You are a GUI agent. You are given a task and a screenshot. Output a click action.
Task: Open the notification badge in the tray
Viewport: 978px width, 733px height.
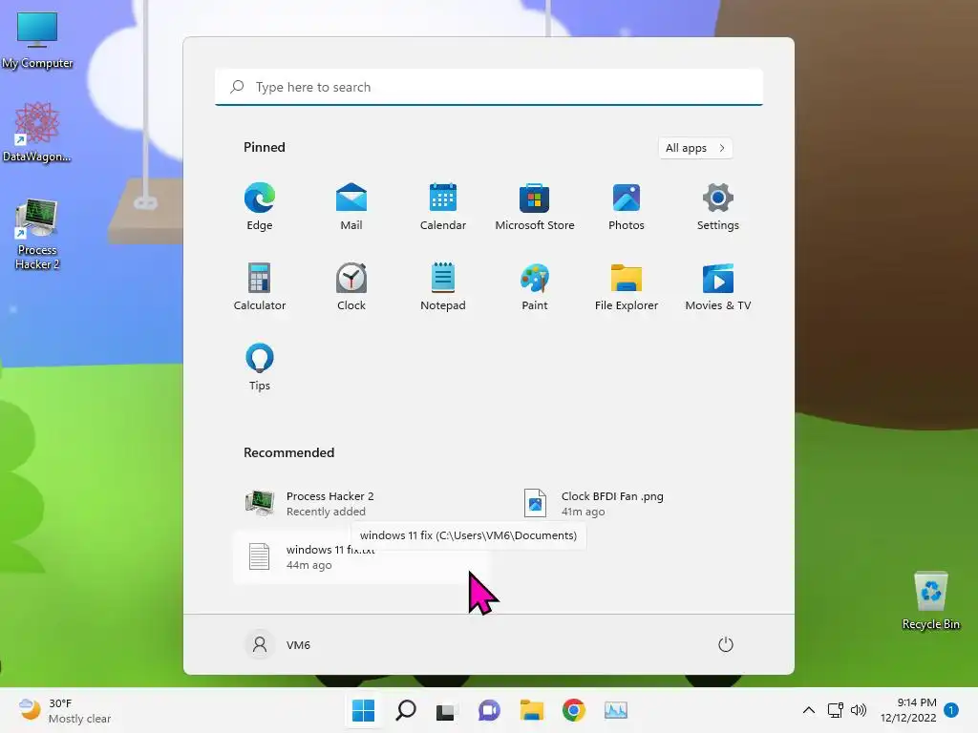point(951,710)
